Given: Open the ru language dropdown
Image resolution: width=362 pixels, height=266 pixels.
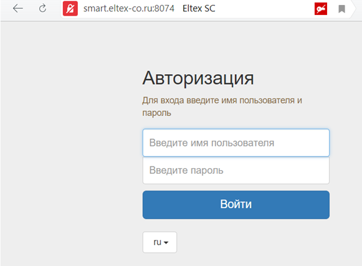Looking at the screenshot, I should [160, 242].
